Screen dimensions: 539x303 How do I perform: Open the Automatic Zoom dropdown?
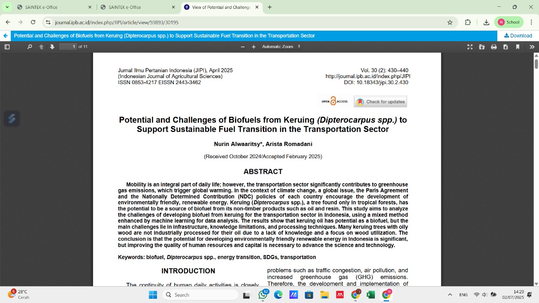pyautogui.click(x=281, y=47)
